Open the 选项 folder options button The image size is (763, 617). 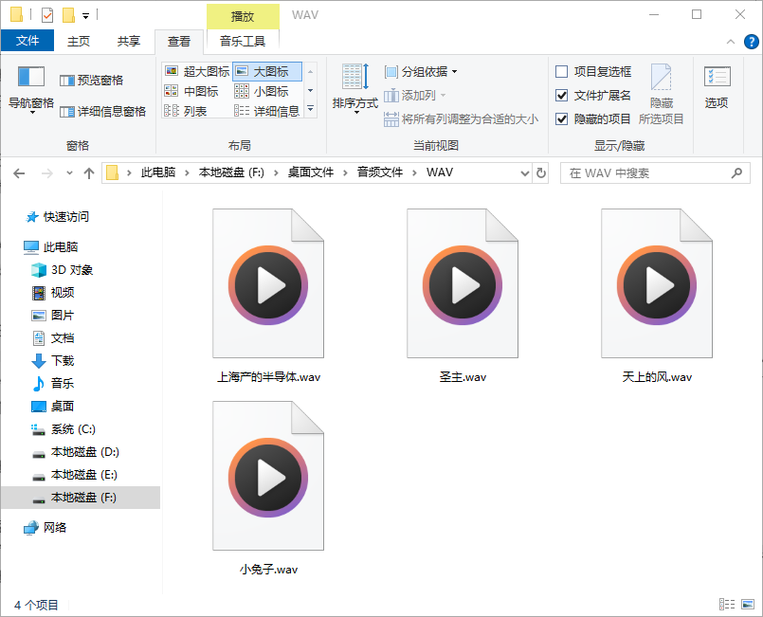[x=717, y=87]
